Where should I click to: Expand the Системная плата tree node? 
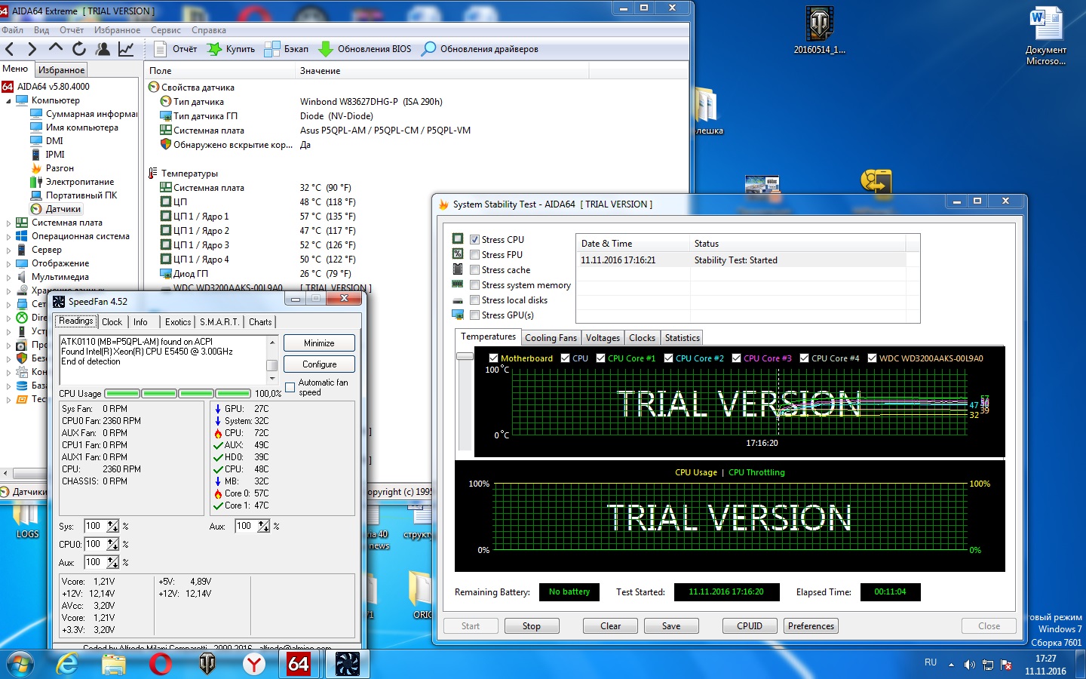point(8,223)
